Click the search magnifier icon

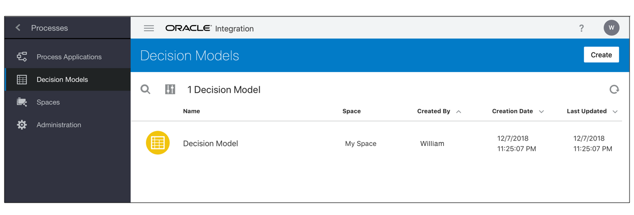point(145,89)
